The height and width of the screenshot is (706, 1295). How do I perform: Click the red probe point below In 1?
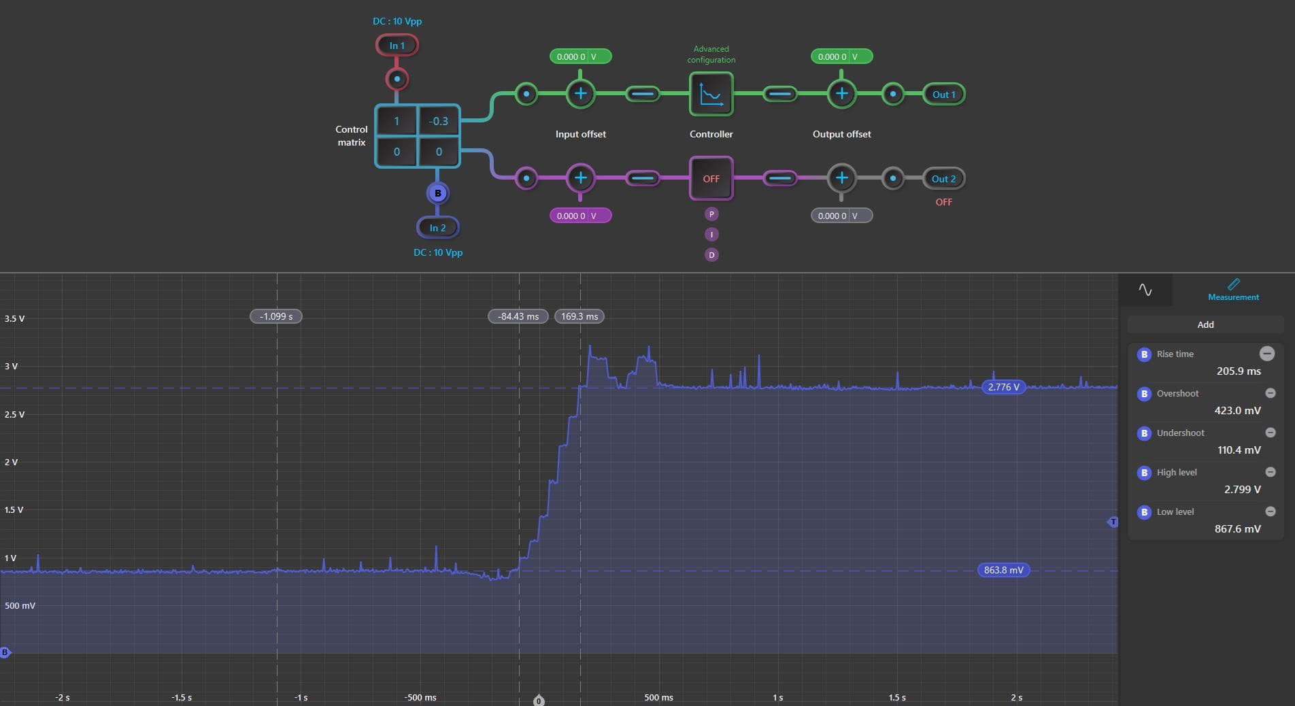click(397, 79)
